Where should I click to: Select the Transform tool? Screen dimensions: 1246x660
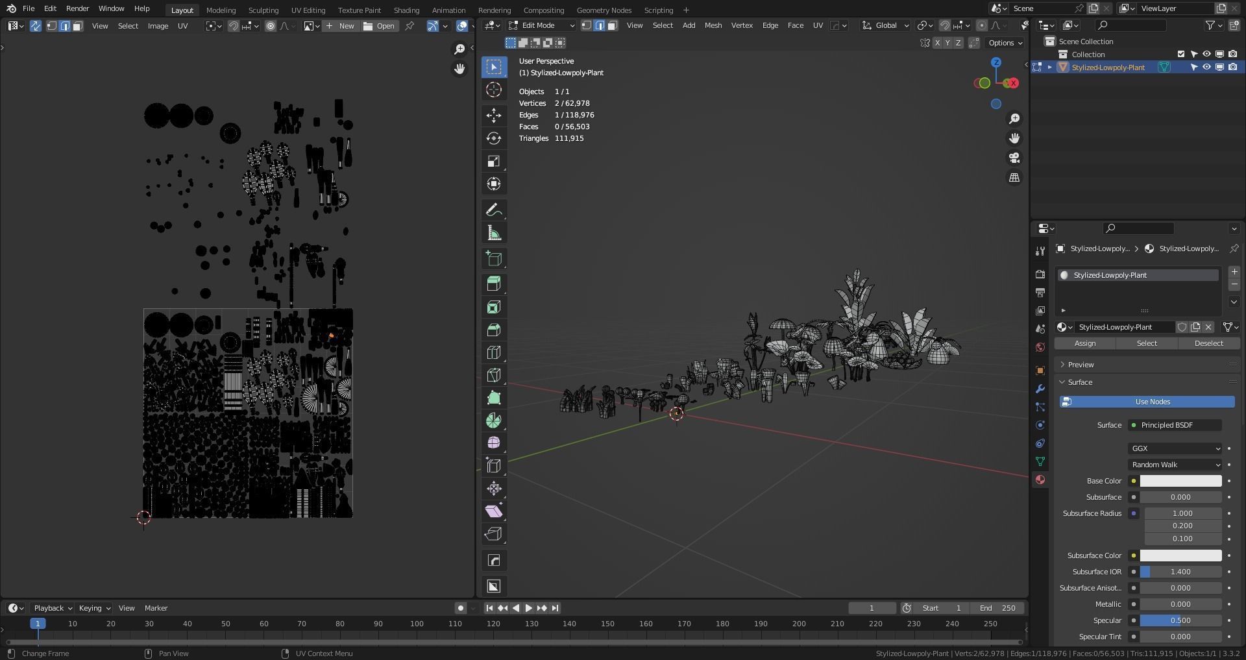point(494,184)
